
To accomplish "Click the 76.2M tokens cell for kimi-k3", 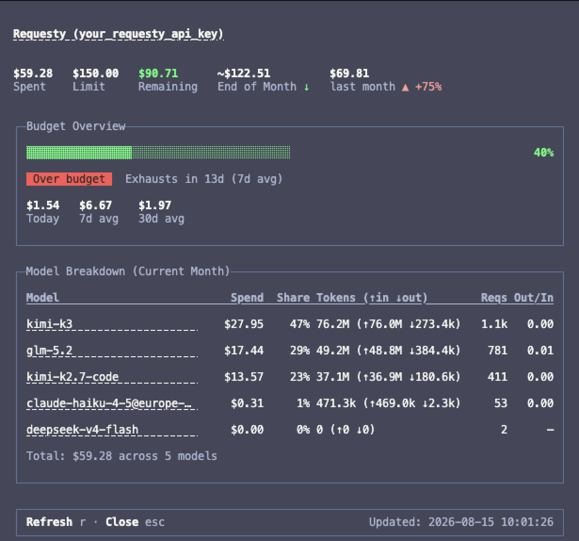I will point(388,324).
